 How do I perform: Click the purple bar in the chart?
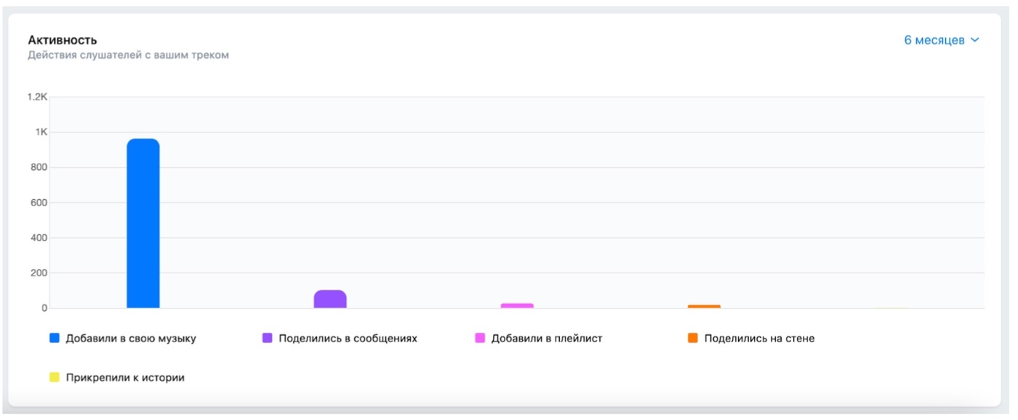(x=330, y=299)
